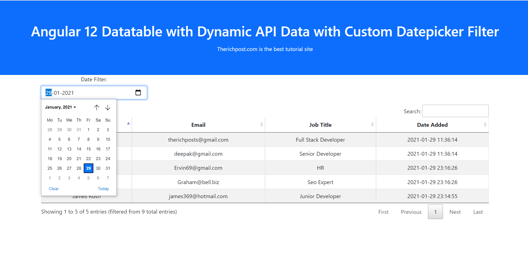528x256 pixels.
Task: Go to previous month with up arrow
Action: [x=97, y=107]
